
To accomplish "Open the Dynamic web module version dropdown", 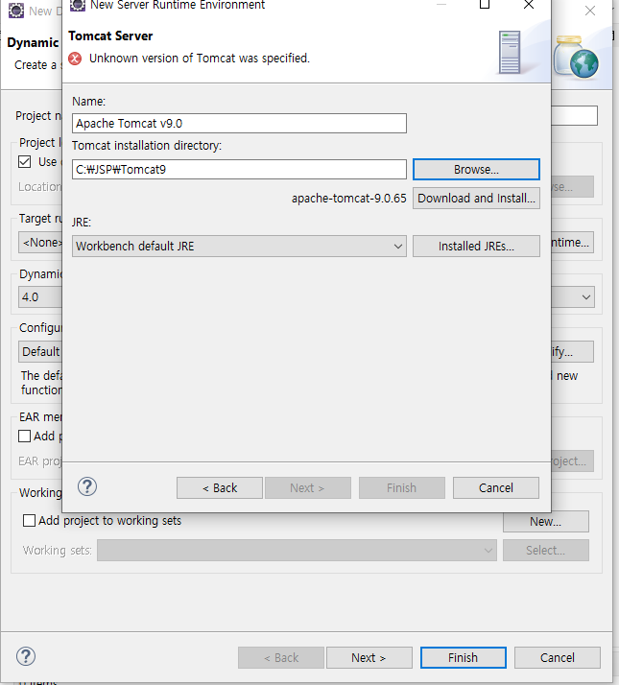I will 586,297.
